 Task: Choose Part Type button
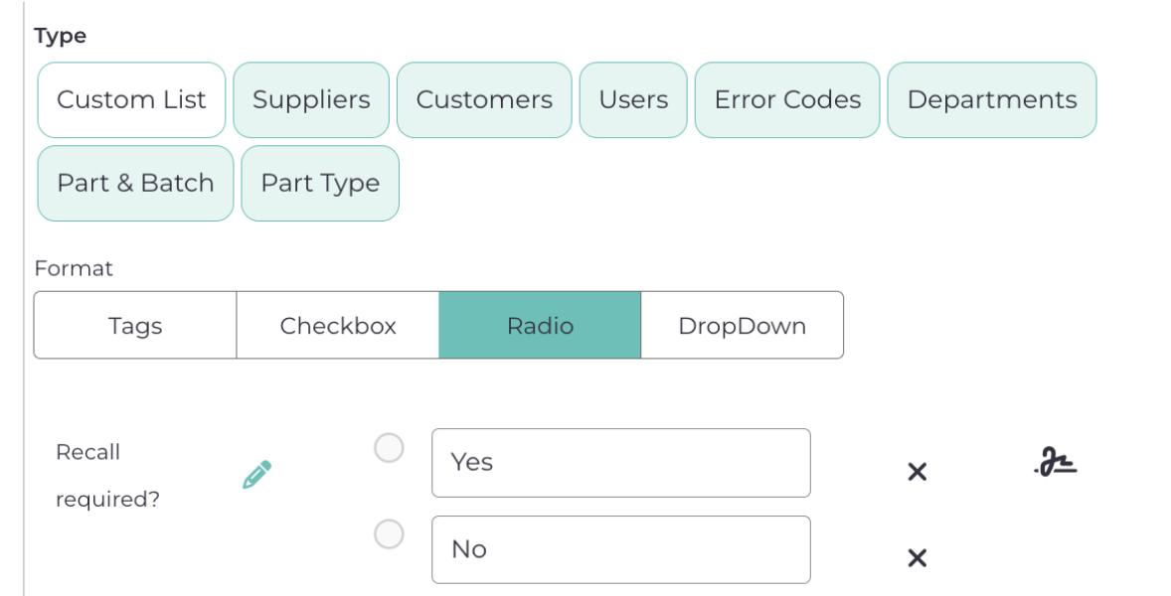(x=320, y=184)
